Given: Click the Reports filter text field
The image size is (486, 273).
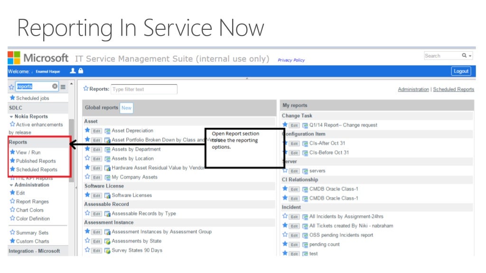Looking at the screenshot, I should pyautogui.click(x=144, y=89).
